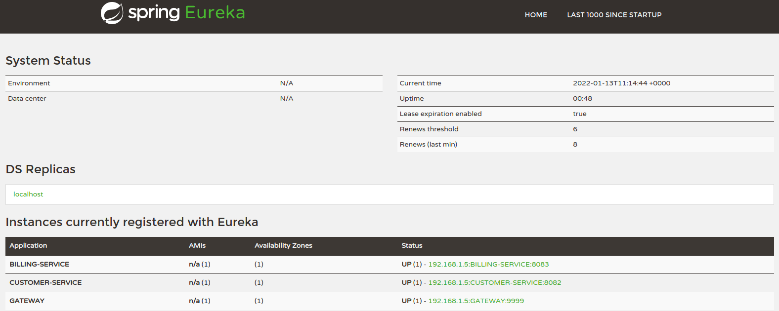Click the Application column header
Viewport: 779px width, 311px height.
[x=28, y=246]
